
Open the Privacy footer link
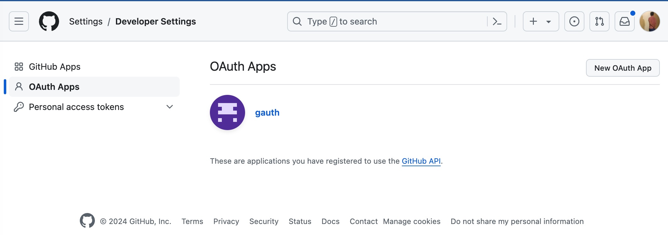point(226,221)
